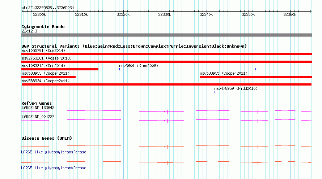Select the magenta gene line of NM_004737
This screenshot has width=322, height=179.
click(166, 121)
